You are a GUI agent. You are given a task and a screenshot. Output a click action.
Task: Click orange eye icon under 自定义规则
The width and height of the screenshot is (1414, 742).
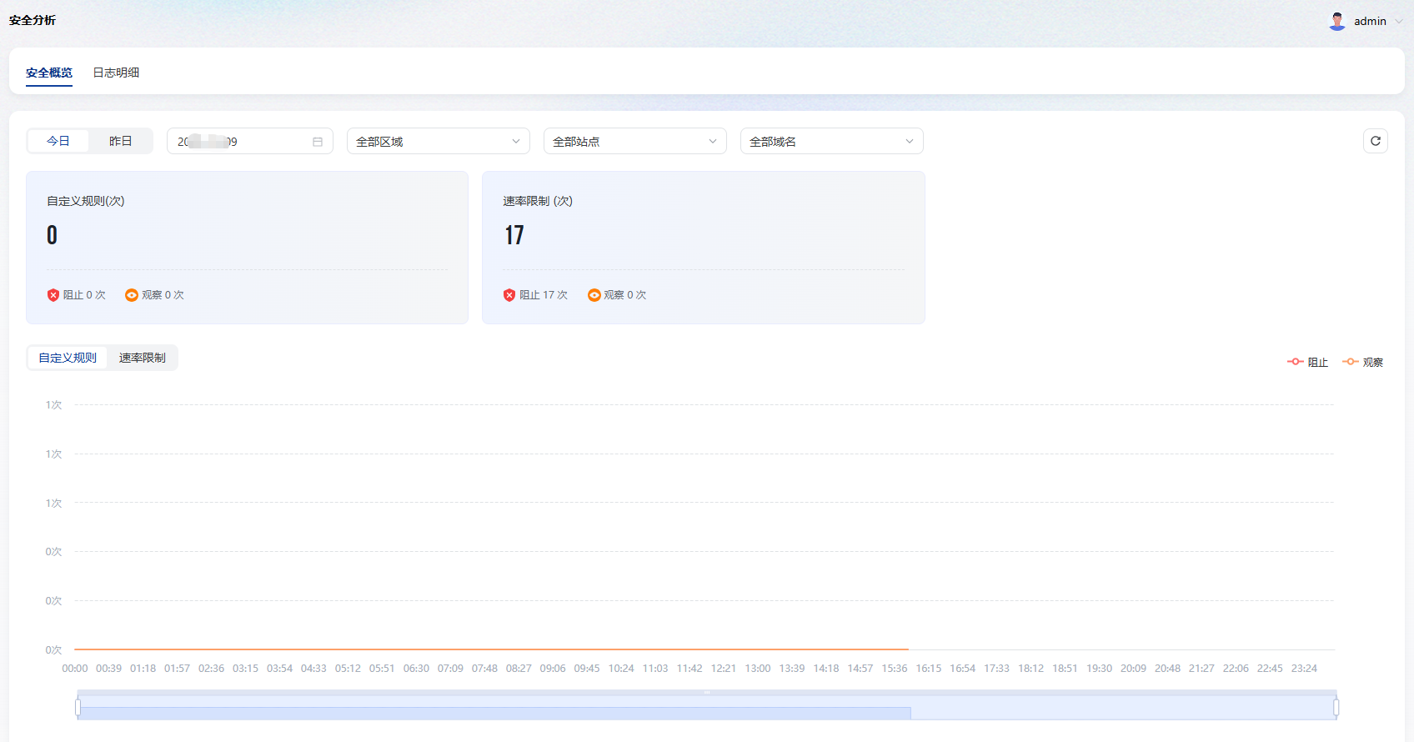pyautogui.click(x=132, y=295)
